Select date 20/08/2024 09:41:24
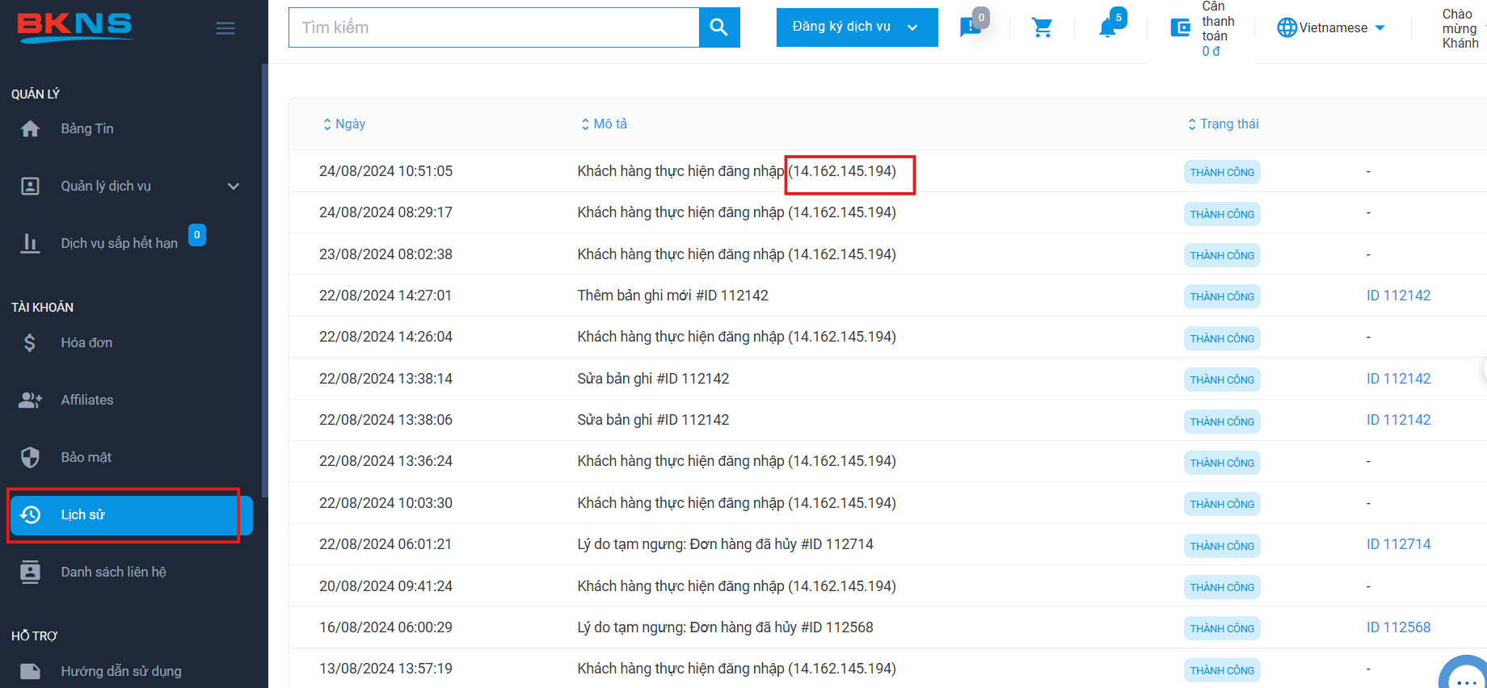The width and height of the screenshot is (1487, 688). tap(385, 586)
